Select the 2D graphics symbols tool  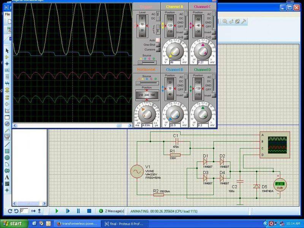[7, 184]
